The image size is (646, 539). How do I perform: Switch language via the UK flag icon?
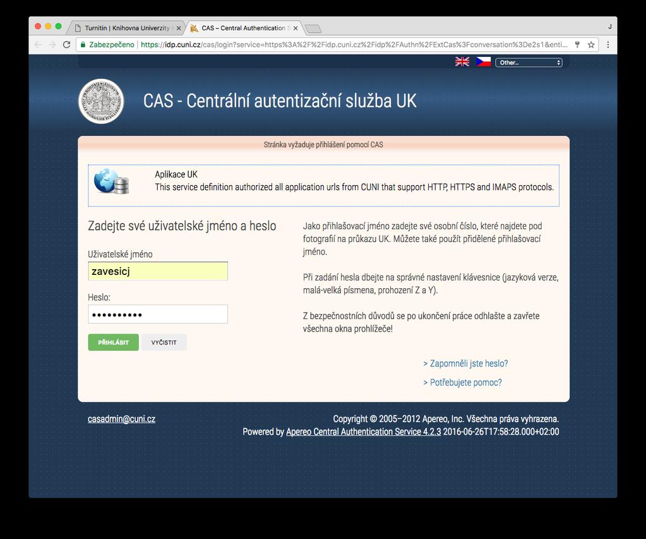pos(462,62)
